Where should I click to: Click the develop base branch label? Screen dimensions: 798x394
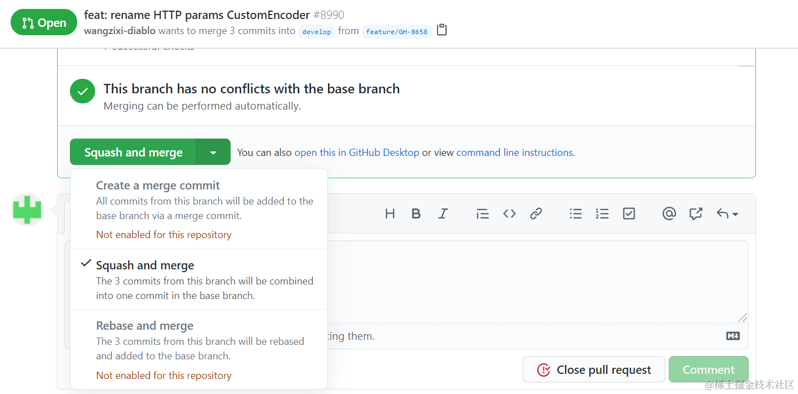click(x=317, y=31)
